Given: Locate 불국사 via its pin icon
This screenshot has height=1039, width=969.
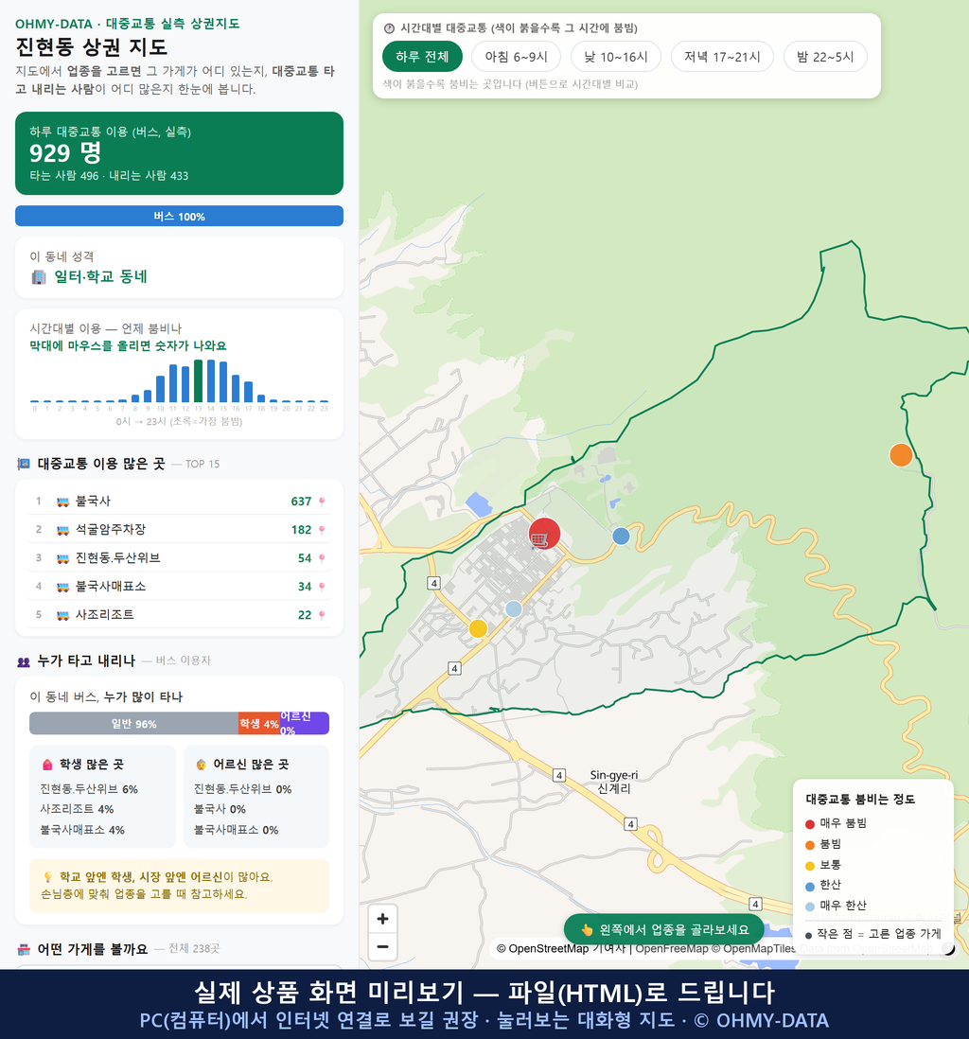Looking at the screenshot, I should tap(322, 502).
